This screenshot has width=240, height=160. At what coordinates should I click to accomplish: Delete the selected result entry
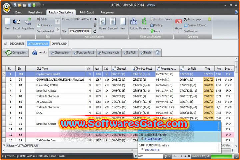click(x=42, y=19)
